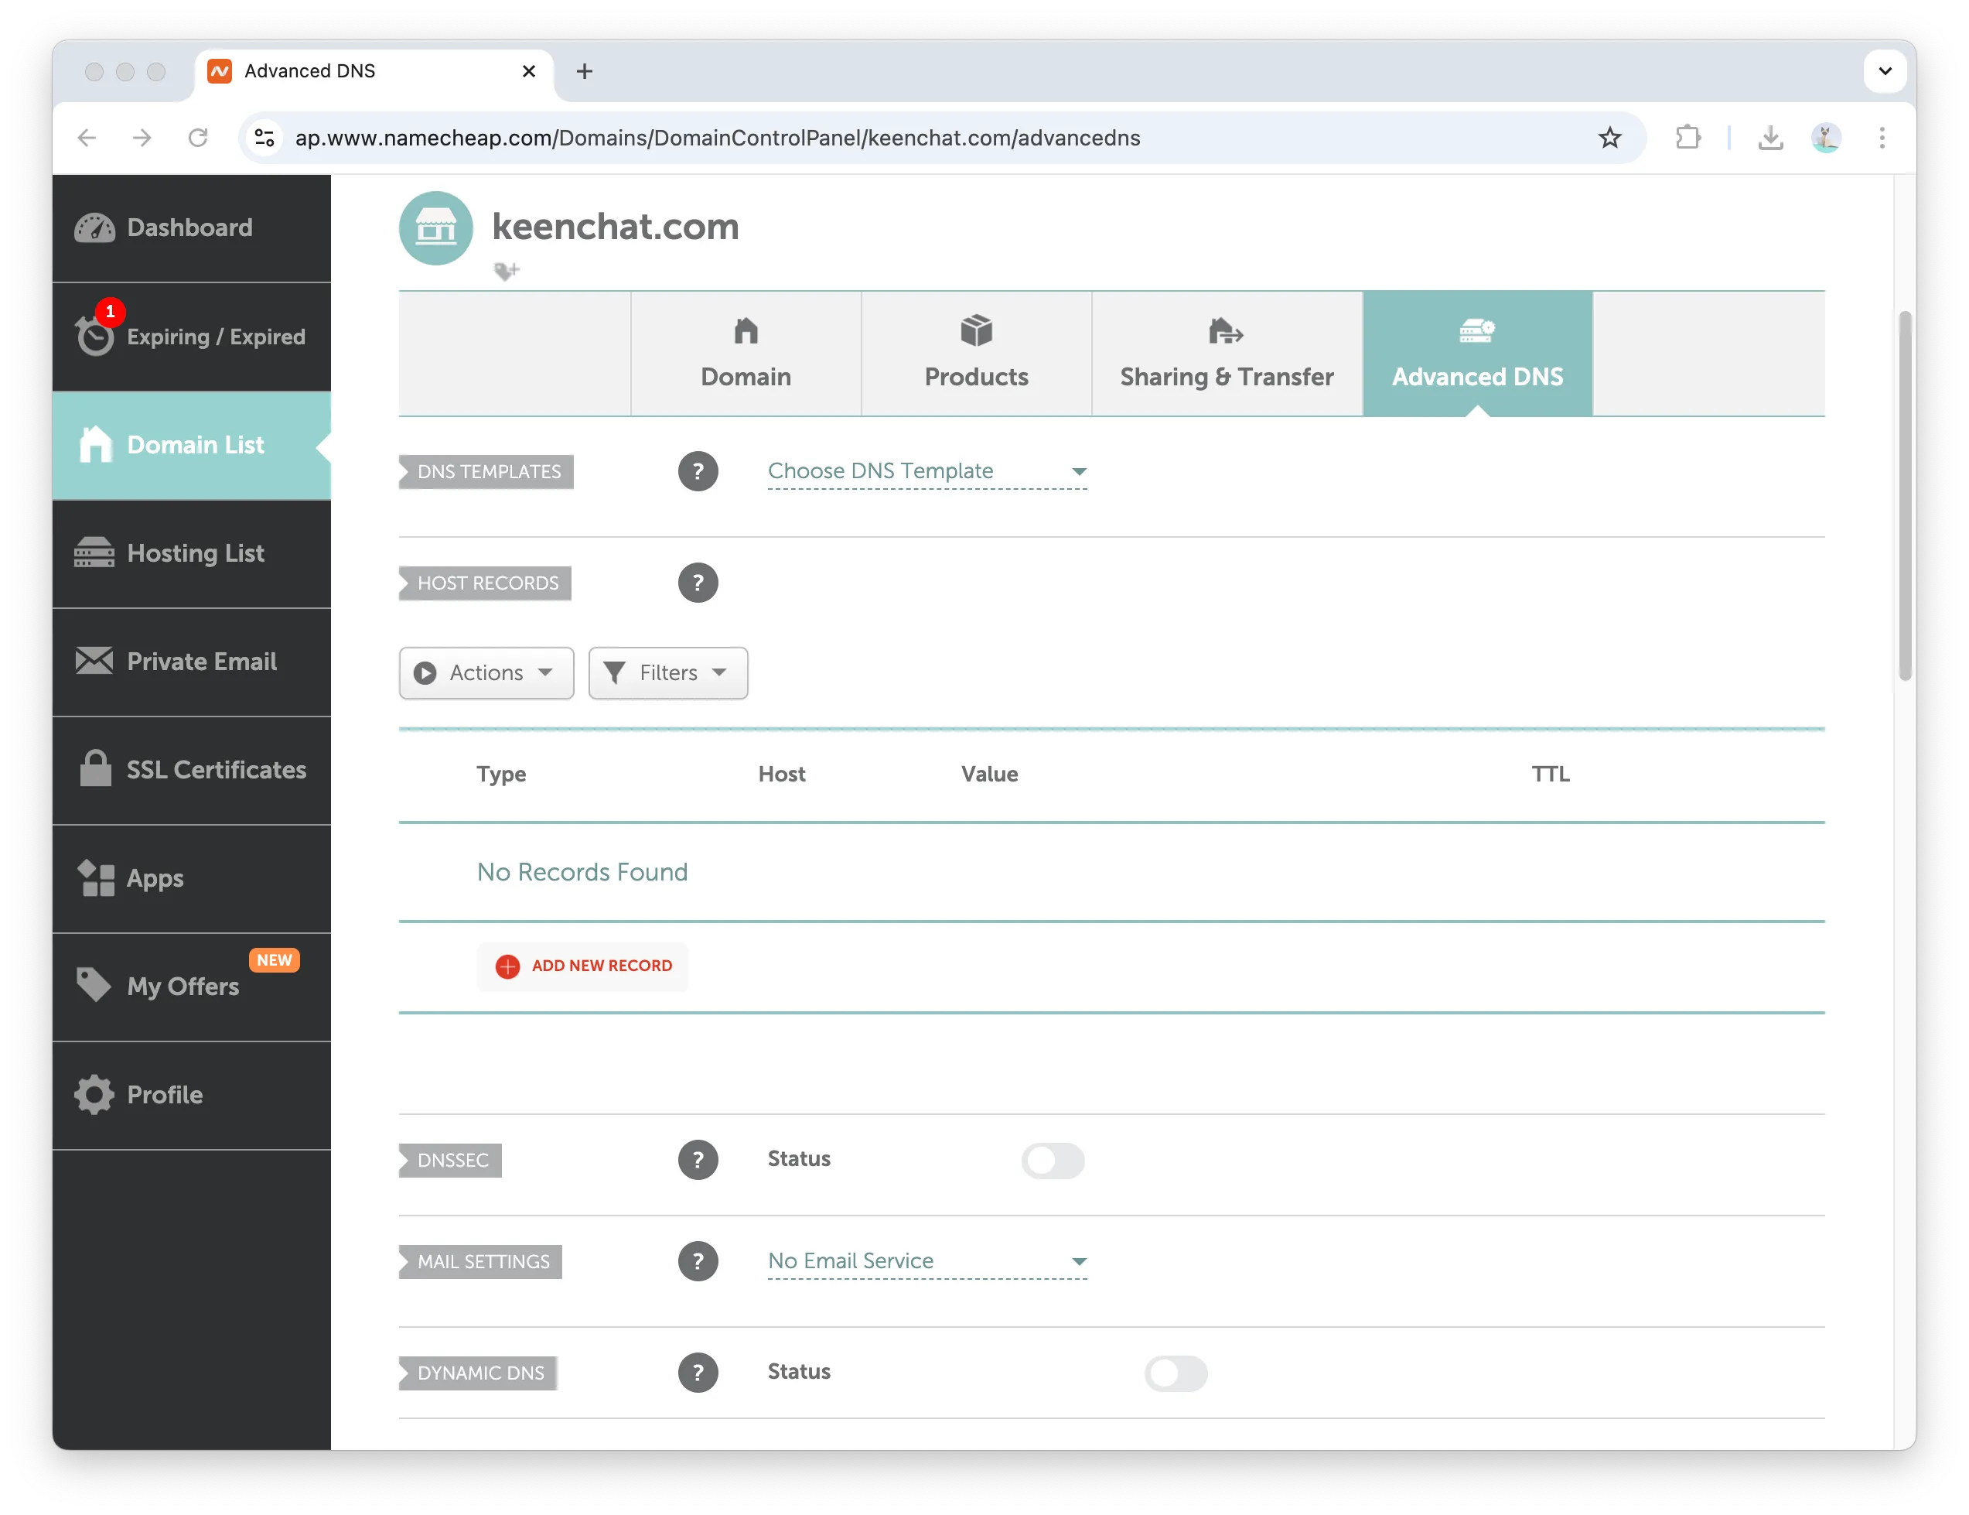Click ADD NEW RECORD

click(583, 966)
